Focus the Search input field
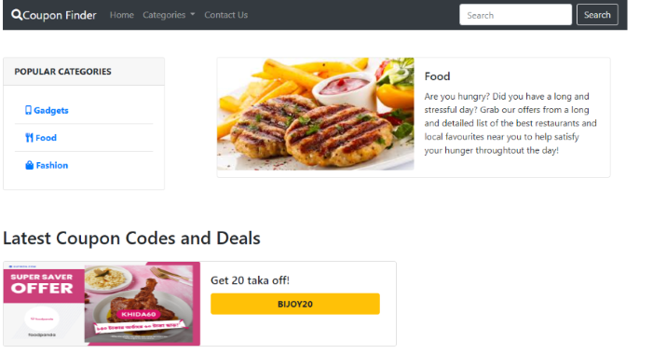This screenshot has width=666, height=354. click(515, 15)
